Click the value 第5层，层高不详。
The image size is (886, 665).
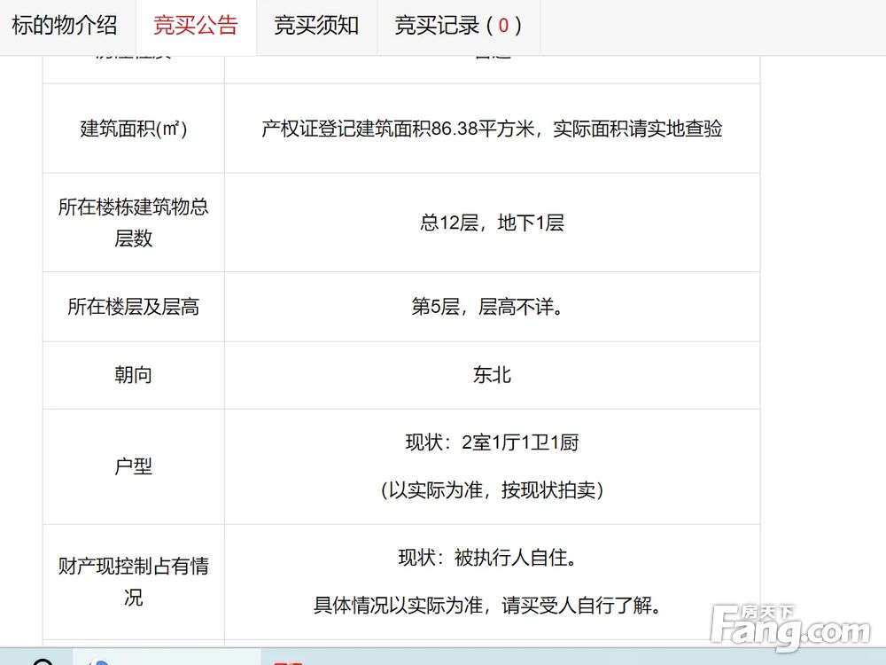488,307
